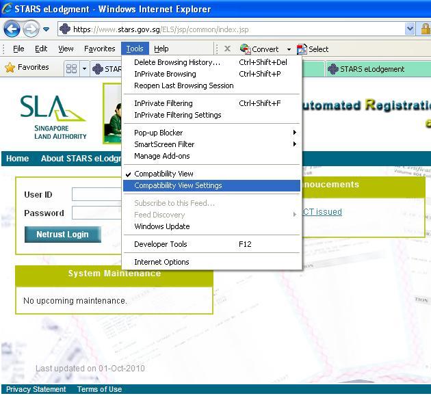Screen dimensions: 431x398
Task: Choose Reopen Last Browsing Session
Action: click(x=211, y=85)
